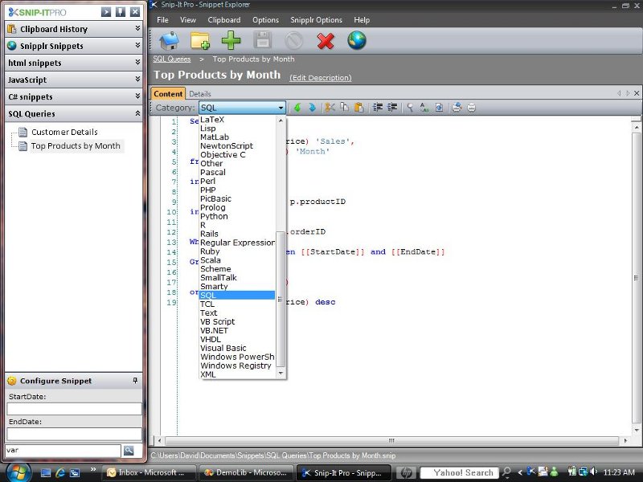Click SQL Queries breadcrumb link
The width and height of the screenshot is (643, 482).
coord(172,59)
